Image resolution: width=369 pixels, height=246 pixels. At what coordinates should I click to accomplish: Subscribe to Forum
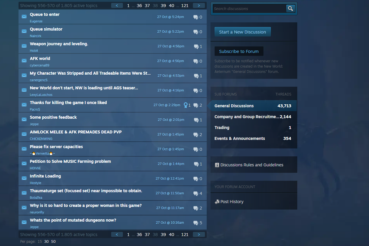point(239,51)
